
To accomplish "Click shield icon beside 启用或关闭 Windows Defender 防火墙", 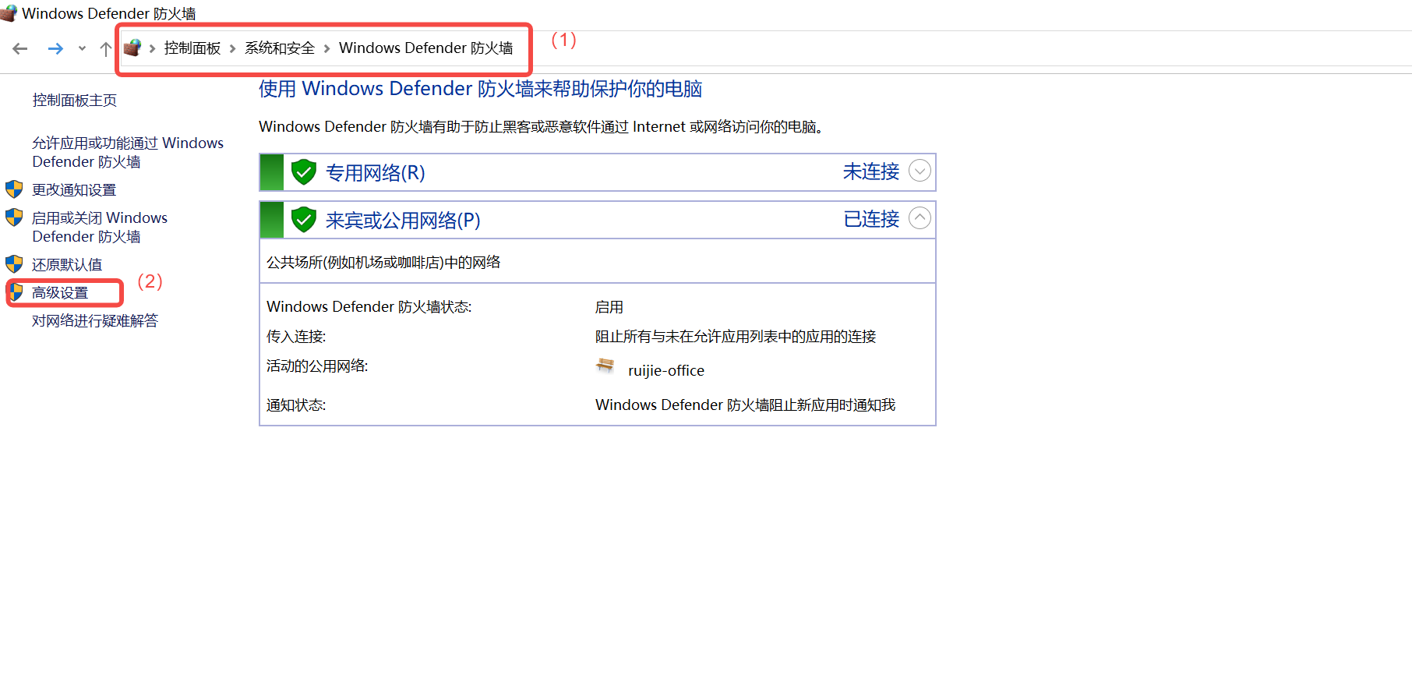I will (14, 217).
